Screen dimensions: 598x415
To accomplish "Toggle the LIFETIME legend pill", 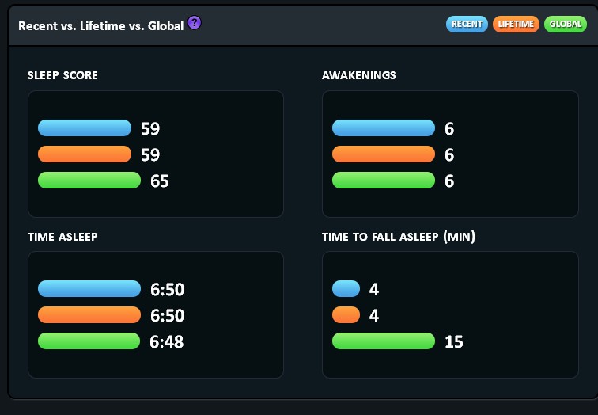I will coord(516,25).
